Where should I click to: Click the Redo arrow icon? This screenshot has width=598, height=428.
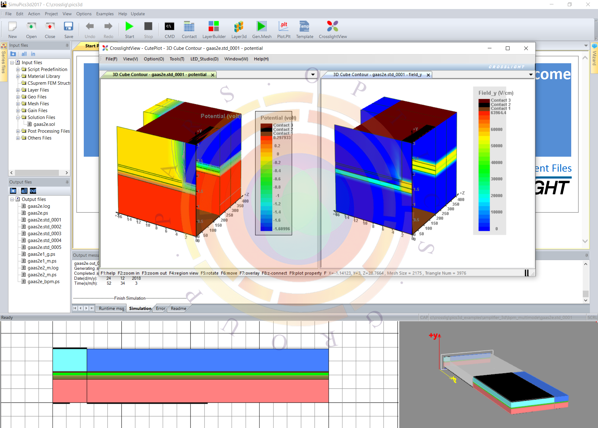tap(108, 30)
